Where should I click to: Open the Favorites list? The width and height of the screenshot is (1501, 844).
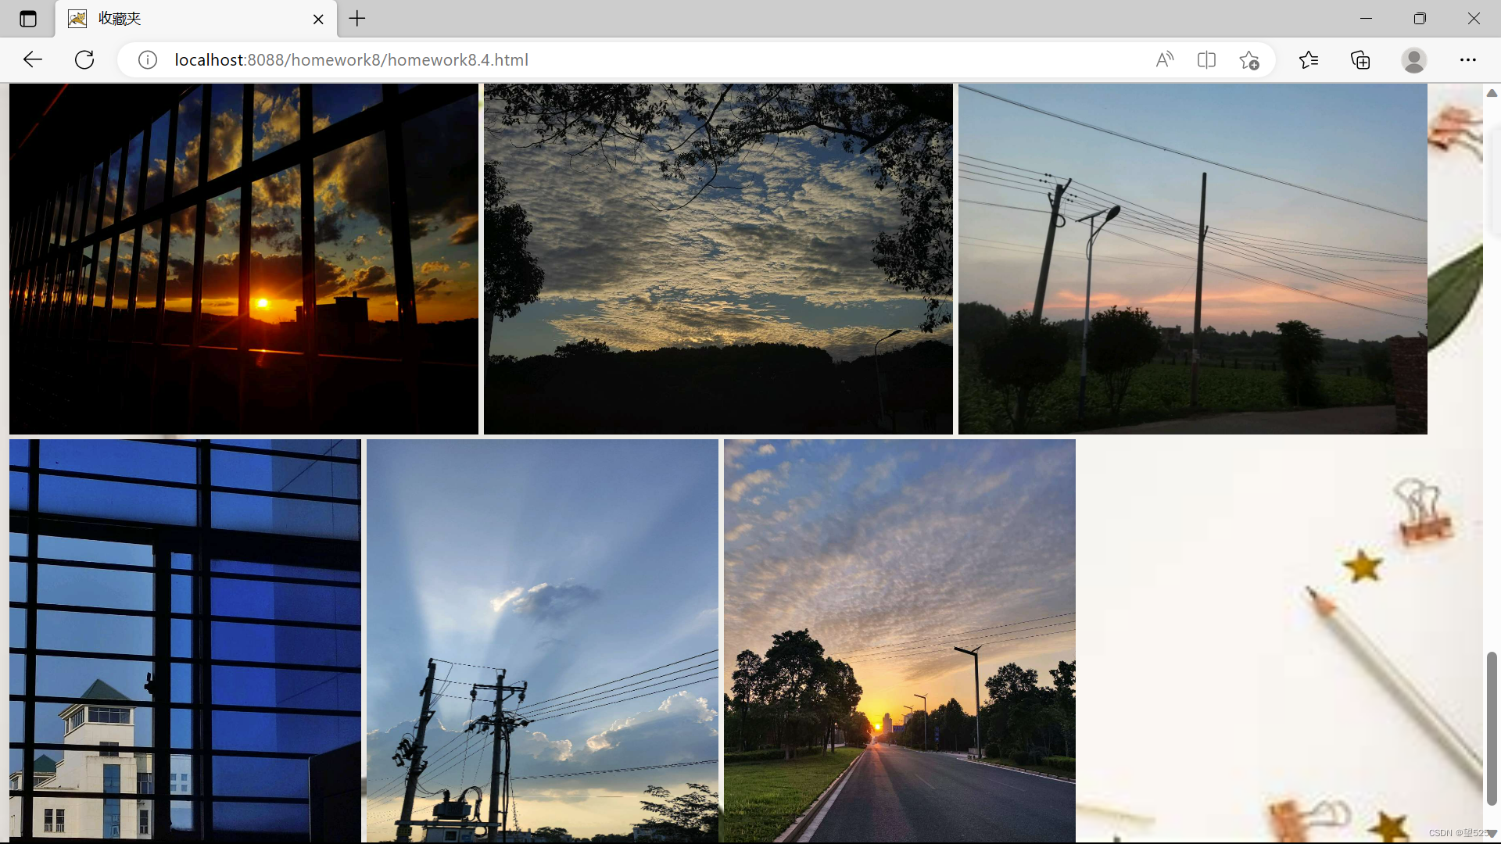(1308, 59)
